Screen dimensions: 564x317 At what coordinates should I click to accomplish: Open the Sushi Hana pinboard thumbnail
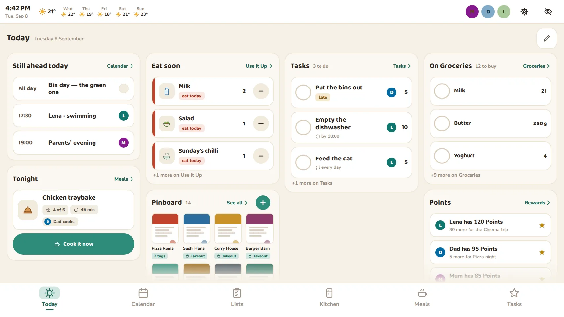click(x=197, y=229)
